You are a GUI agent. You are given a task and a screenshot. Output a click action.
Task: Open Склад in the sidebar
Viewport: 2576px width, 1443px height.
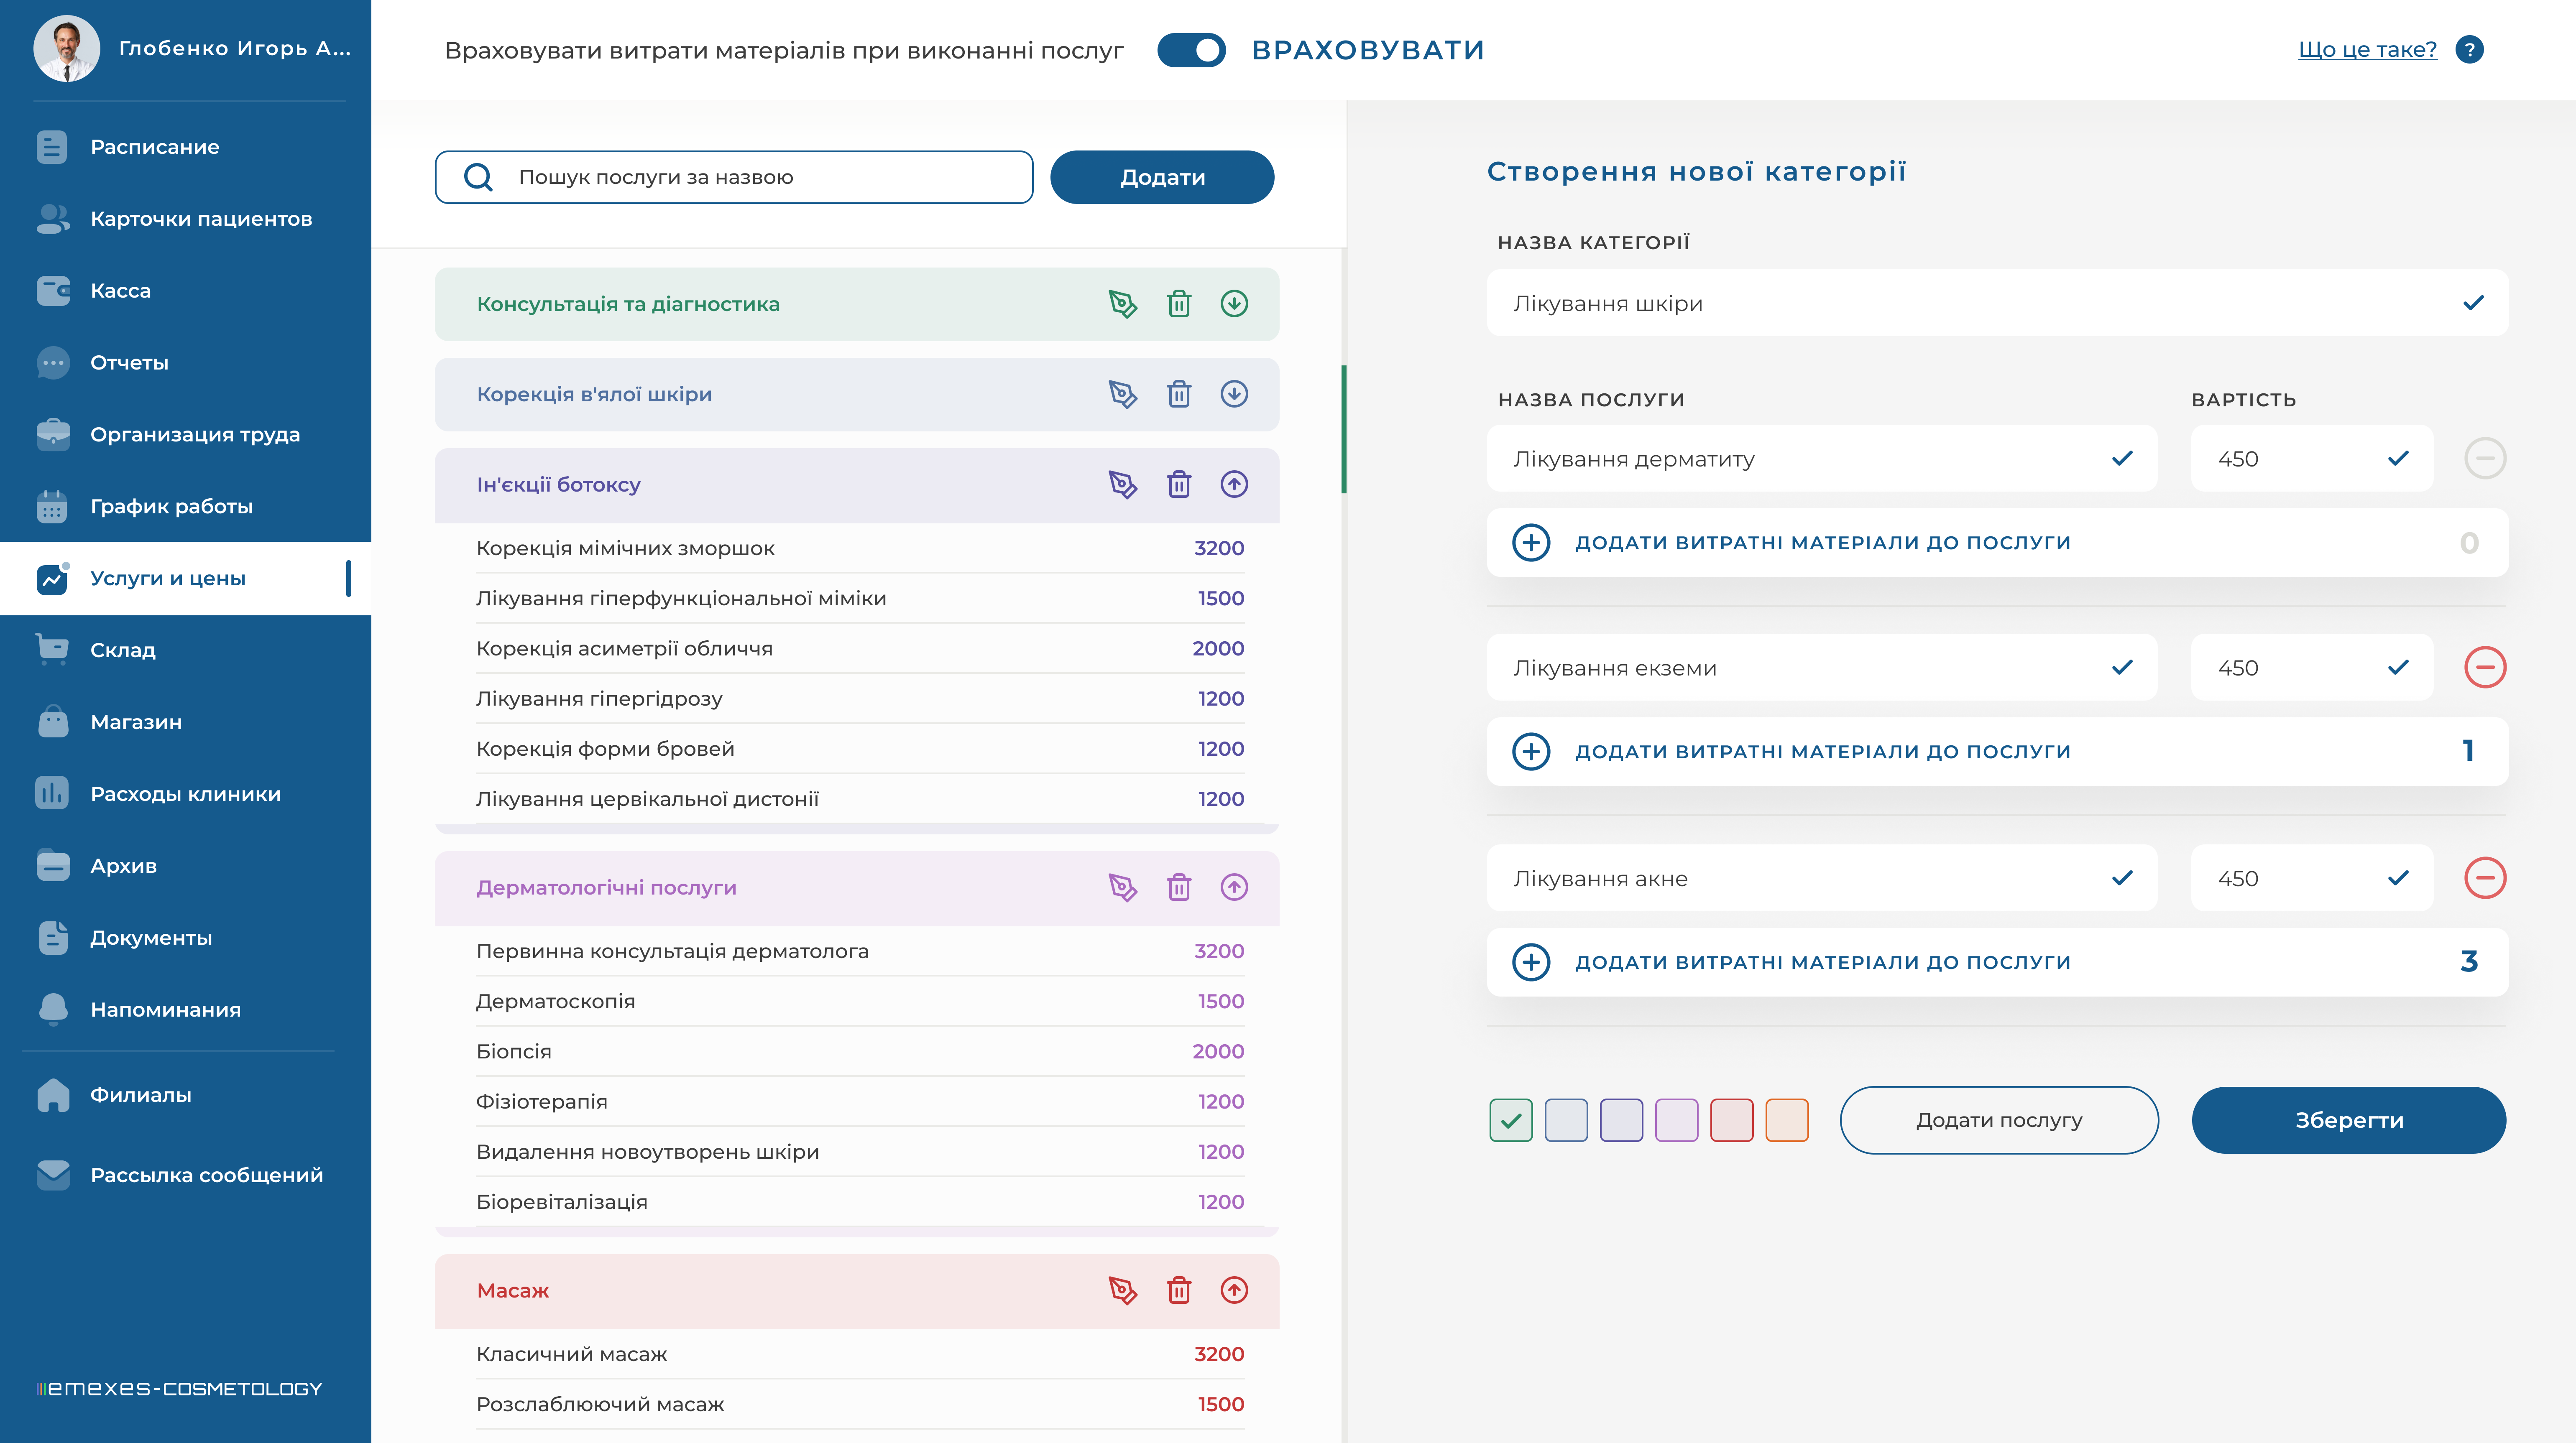[x=123, y=650]
